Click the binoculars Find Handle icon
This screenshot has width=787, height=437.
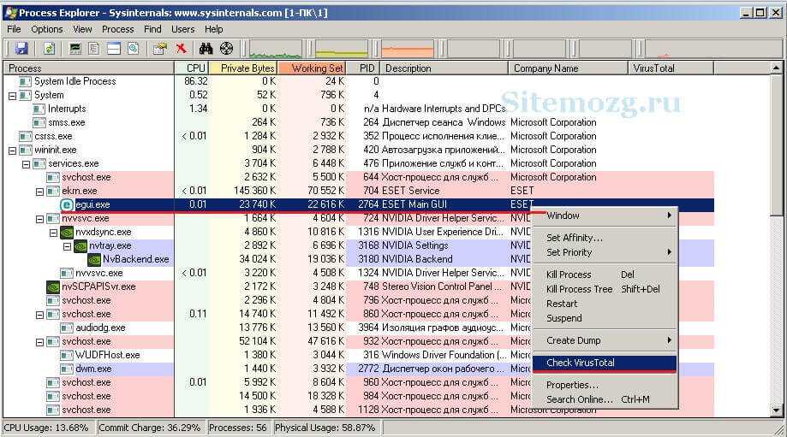(206, 49)
